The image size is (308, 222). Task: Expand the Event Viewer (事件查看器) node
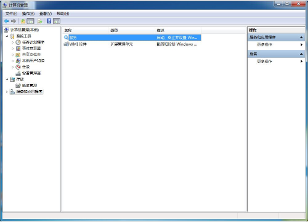12,49
